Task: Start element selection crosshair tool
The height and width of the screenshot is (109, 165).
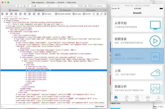Action: click(86, 6)
